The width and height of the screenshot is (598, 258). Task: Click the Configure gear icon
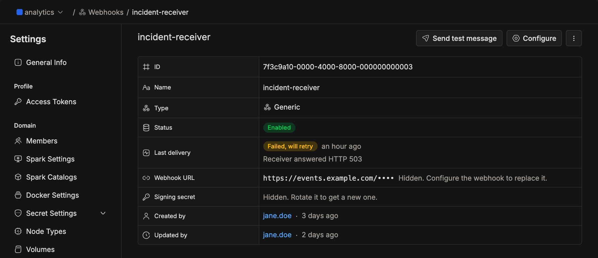point(516,38)
